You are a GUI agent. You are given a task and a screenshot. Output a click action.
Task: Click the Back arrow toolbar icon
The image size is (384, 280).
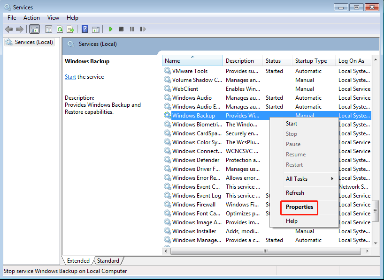(9, 29)
